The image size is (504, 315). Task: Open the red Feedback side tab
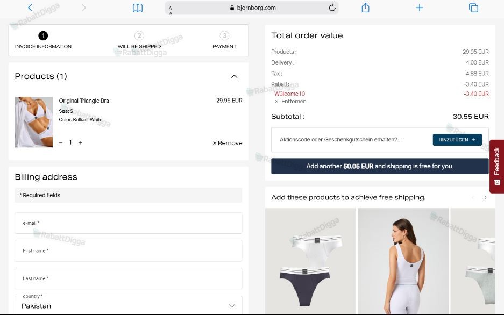click(496, 166)
